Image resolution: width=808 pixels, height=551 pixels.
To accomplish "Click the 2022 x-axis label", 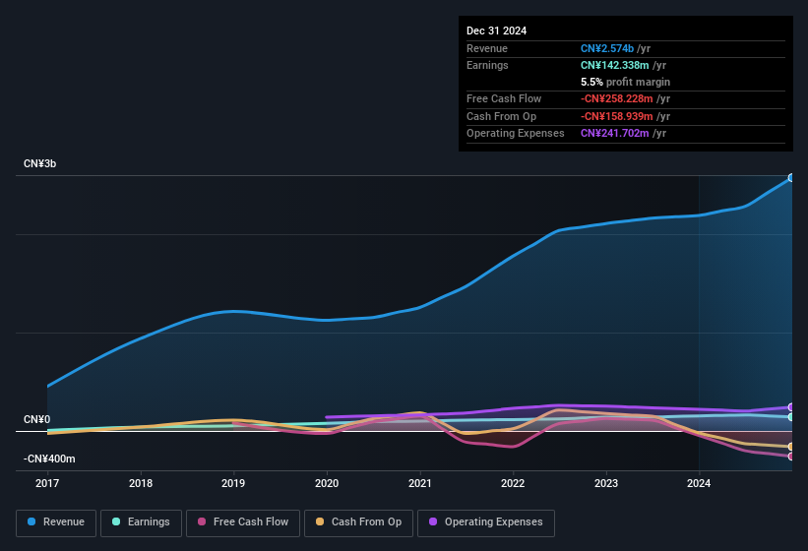I will 513,483.
